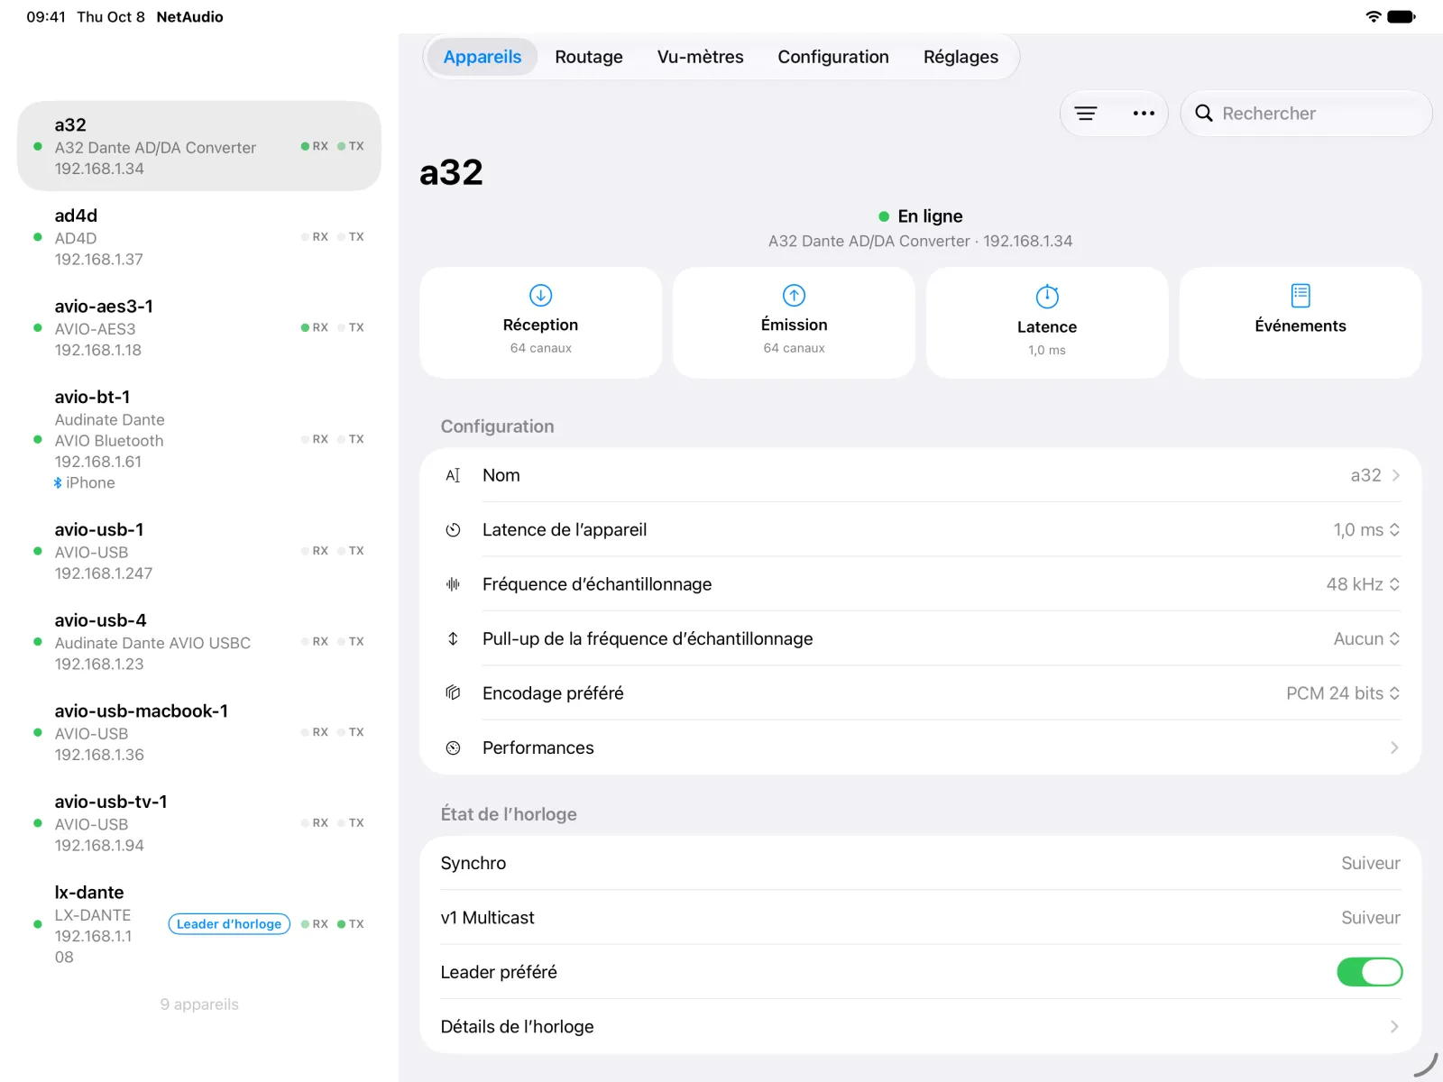The height and width of the screenshot is (1082, 1443).
Task: Switch to the Réglages tab
Action: pyautogui.click(x=960, y=57)
